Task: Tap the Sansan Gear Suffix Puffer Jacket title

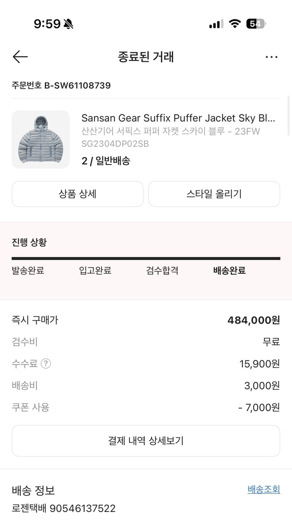Action: pos(178,118)
